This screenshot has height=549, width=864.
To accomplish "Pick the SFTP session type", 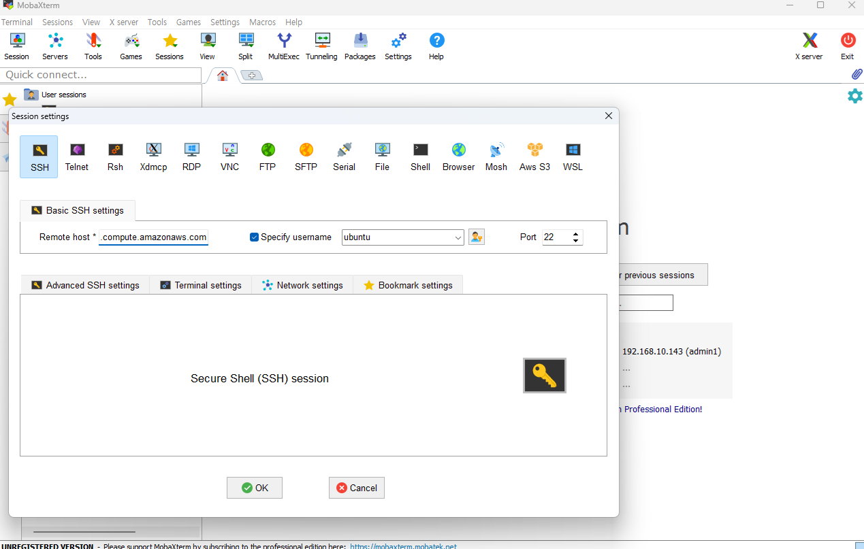I will click(x=306, y=156).
